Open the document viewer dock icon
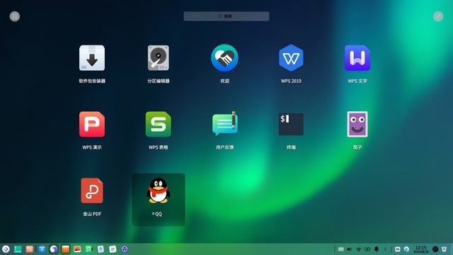The height and width of the screenshot is (255, 453). click(101, 249)
